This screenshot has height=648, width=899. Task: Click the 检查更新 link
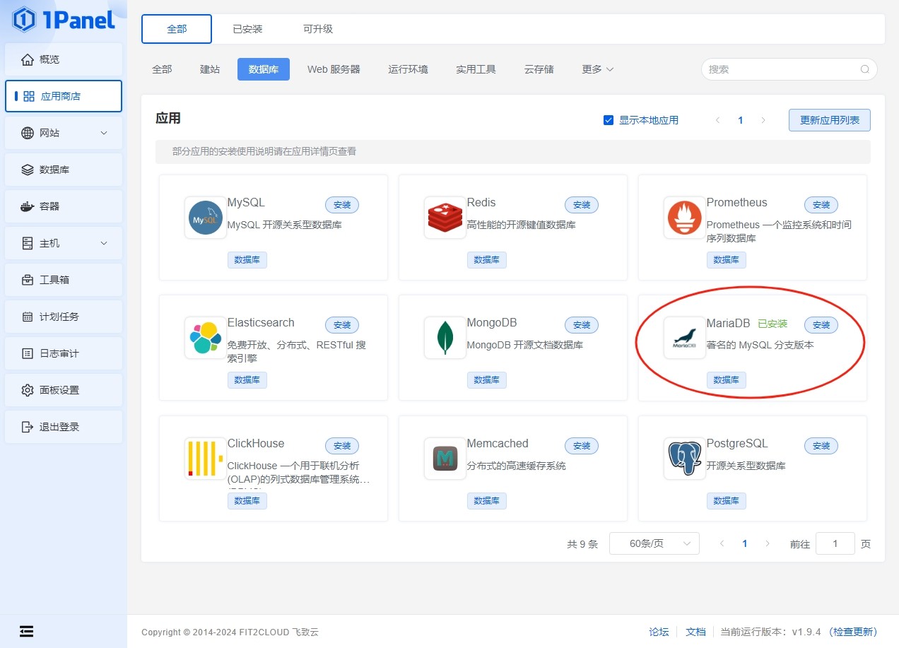tap(853, 632)
